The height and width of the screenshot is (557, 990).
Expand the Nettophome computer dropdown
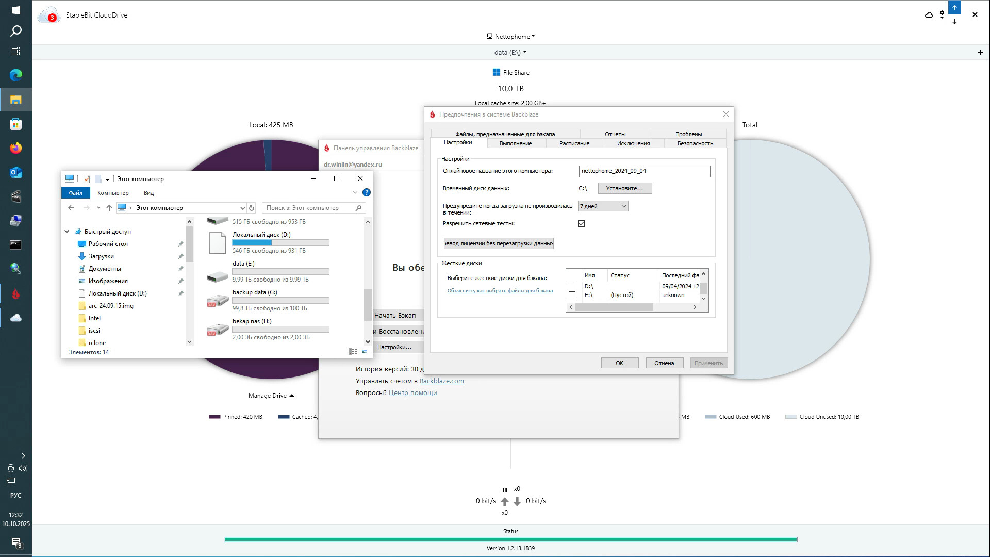click(x=510, y=37)
